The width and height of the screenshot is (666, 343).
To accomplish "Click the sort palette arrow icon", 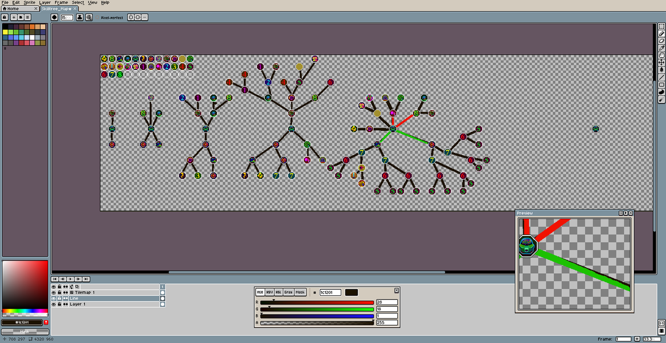I will 13,17.
